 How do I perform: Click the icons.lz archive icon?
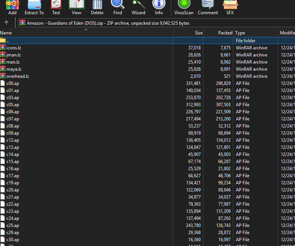(3, 47)
